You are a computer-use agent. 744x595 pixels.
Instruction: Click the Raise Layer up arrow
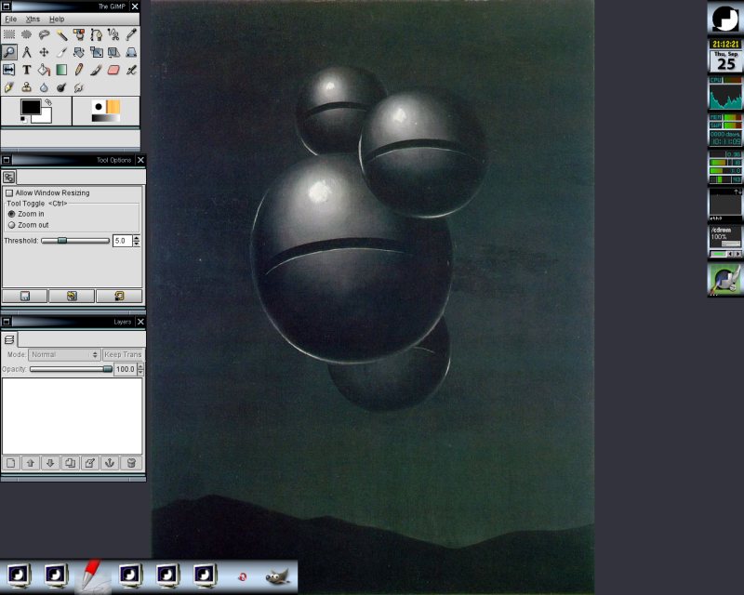click(x=31, y=463)
